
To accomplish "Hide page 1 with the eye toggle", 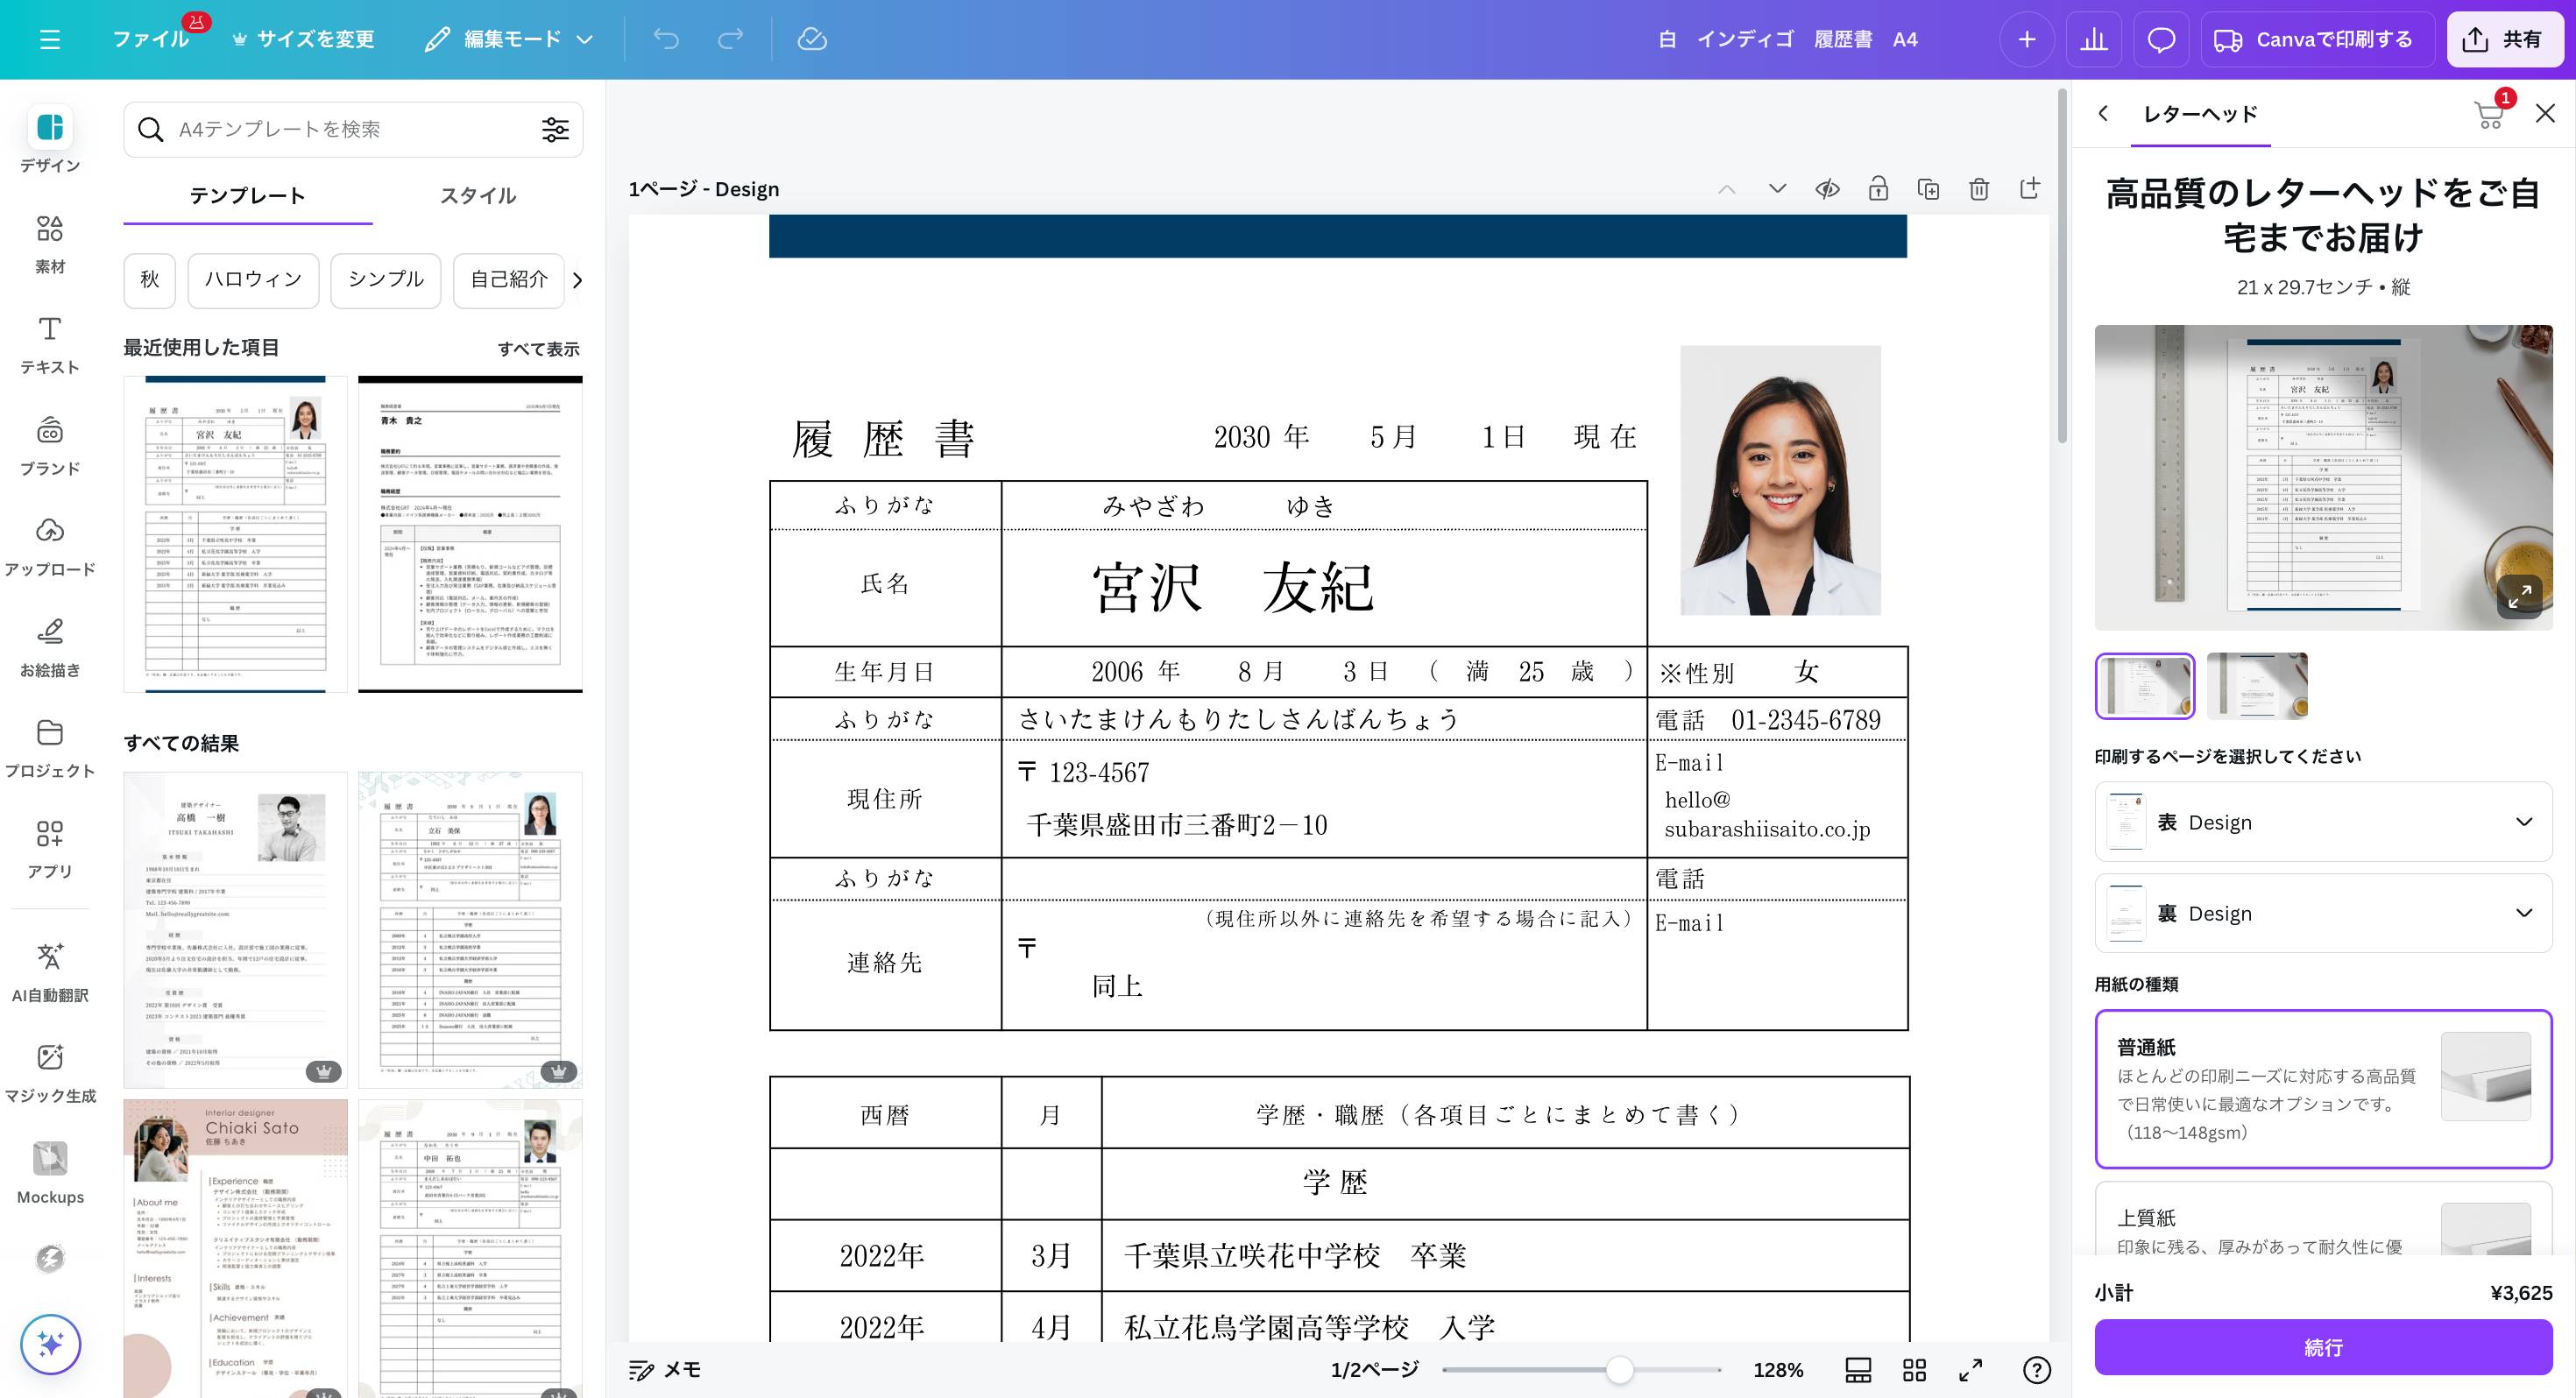I will coord(1828,188).
